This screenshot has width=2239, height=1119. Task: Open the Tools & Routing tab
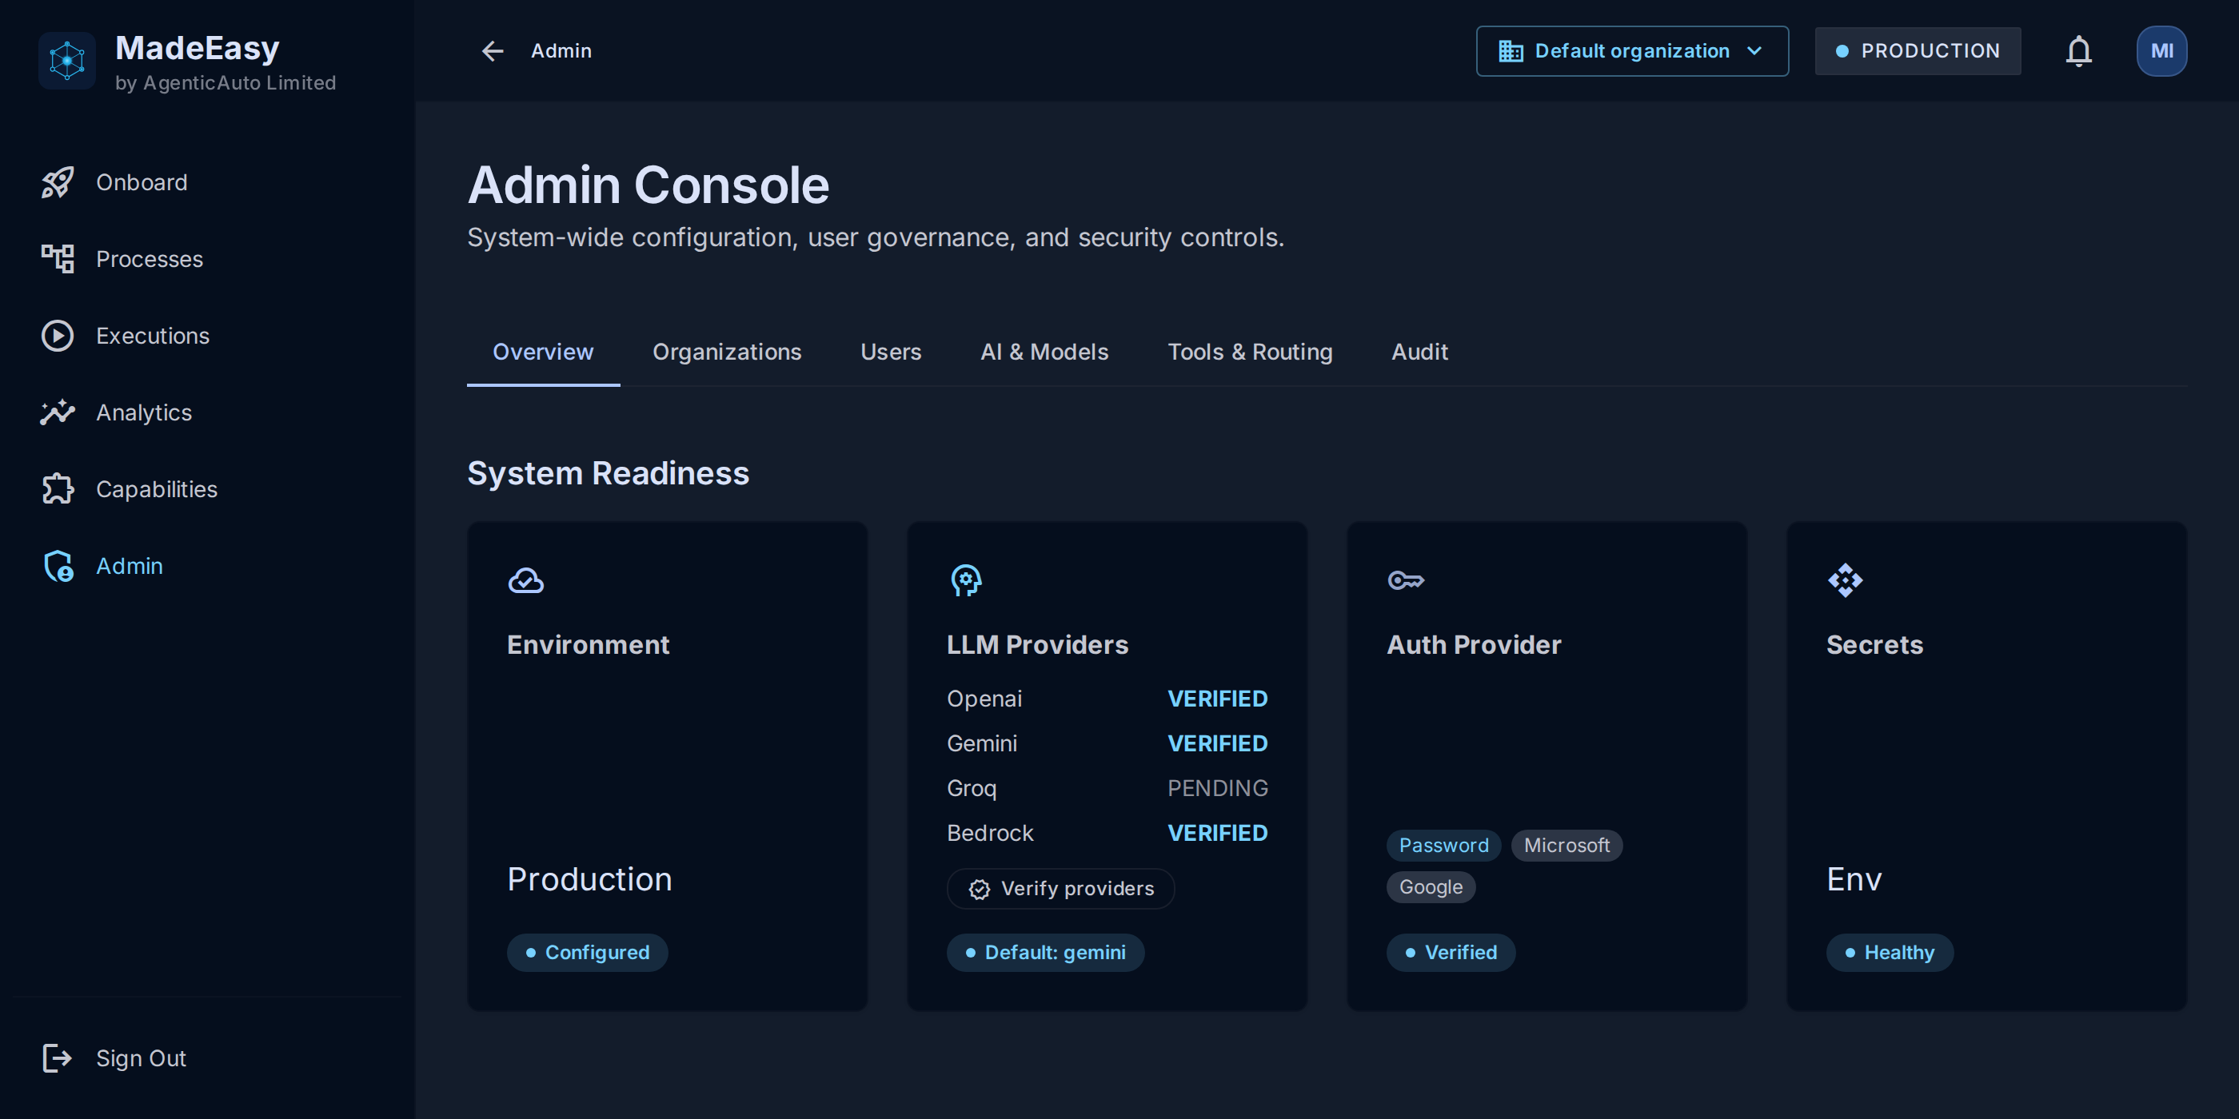1250,352
